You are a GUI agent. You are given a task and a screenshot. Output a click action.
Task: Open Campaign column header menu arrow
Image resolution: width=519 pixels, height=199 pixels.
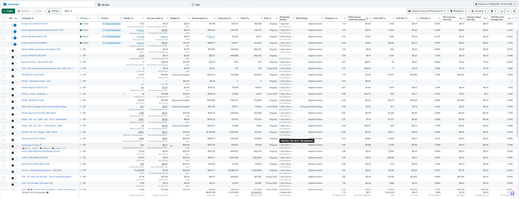(77, 18)
